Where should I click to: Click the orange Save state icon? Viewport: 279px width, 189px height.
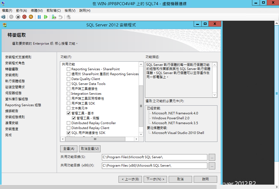31,17
